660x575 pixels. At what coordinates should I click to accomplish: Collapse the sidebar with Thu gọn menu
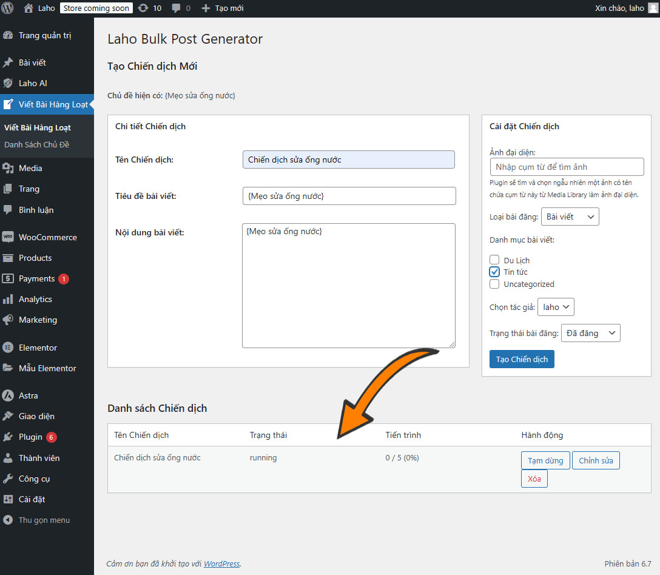click(36, 520)
